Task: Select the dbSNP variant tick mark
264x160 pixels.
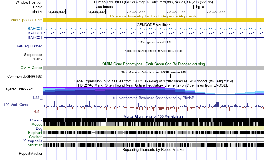Action: click(x=170, y=76)
